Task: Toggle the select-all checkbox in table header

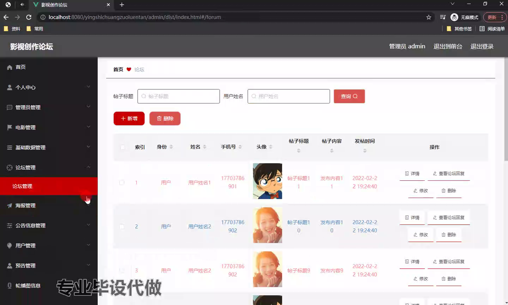Action: click(x=122, y=147)
